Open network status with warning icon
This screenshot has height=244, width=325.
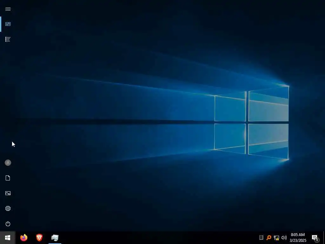point(276,238)
